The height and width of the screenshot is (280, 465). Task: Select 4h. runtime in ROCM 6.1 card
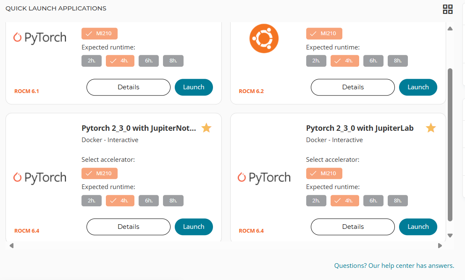click(x=120, y=61)
